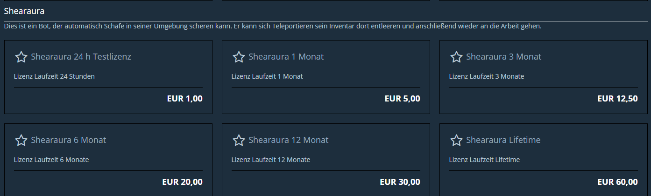The width and height of the screenshot is (651, 196).
Task: Open the Shearaura Lifetime license title
Action: tap(503, 140)
